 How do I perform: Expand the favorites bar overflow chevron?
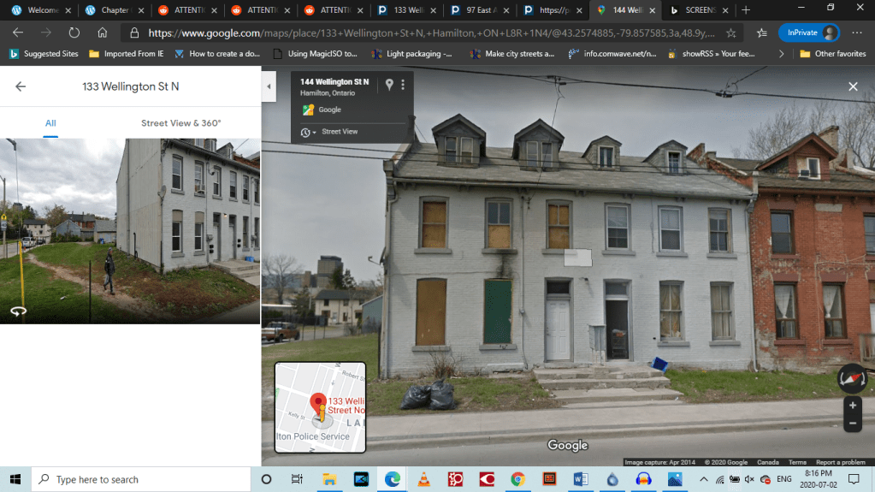click(x=781, y=54)
